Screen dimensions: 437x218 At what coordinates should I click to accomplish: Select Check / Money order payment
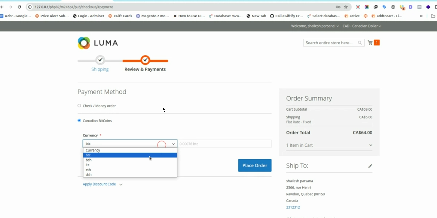tap(79, 106)
